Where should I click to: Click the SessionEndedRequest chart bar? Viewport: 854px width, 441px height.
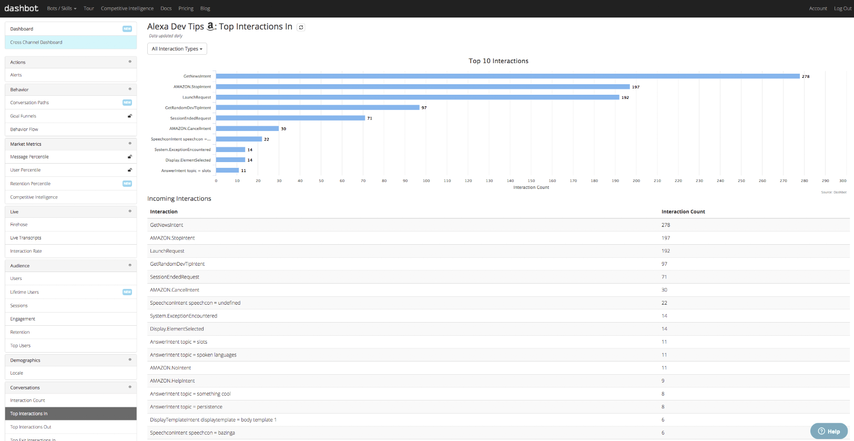click(x=290, y=118)
